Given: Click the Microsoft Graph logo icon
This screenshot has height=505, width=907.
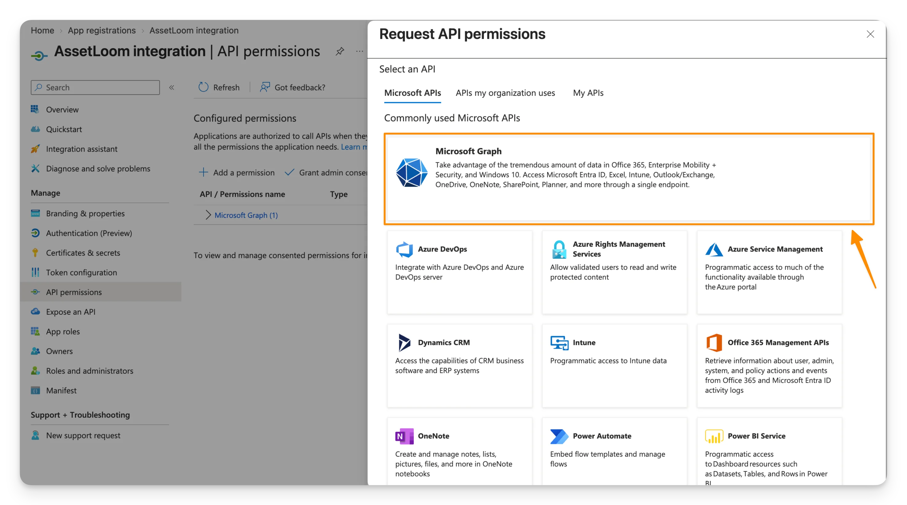Looking at the screenshot, I should [411, 172].
